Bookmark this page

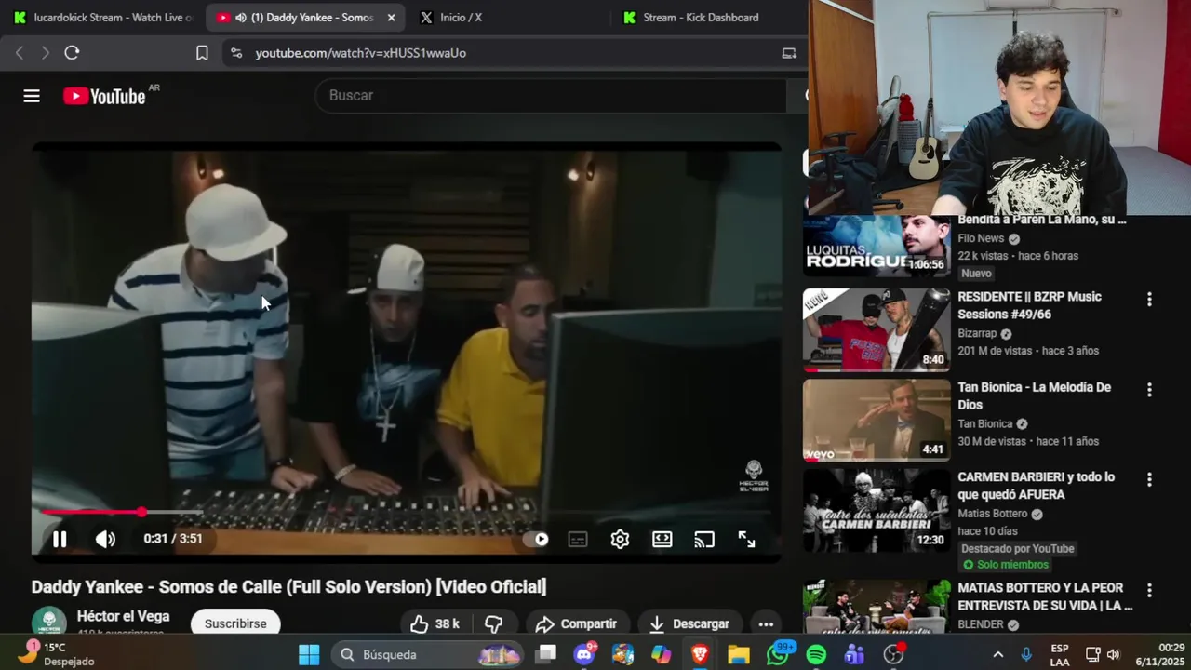click(x=202, y=53)
